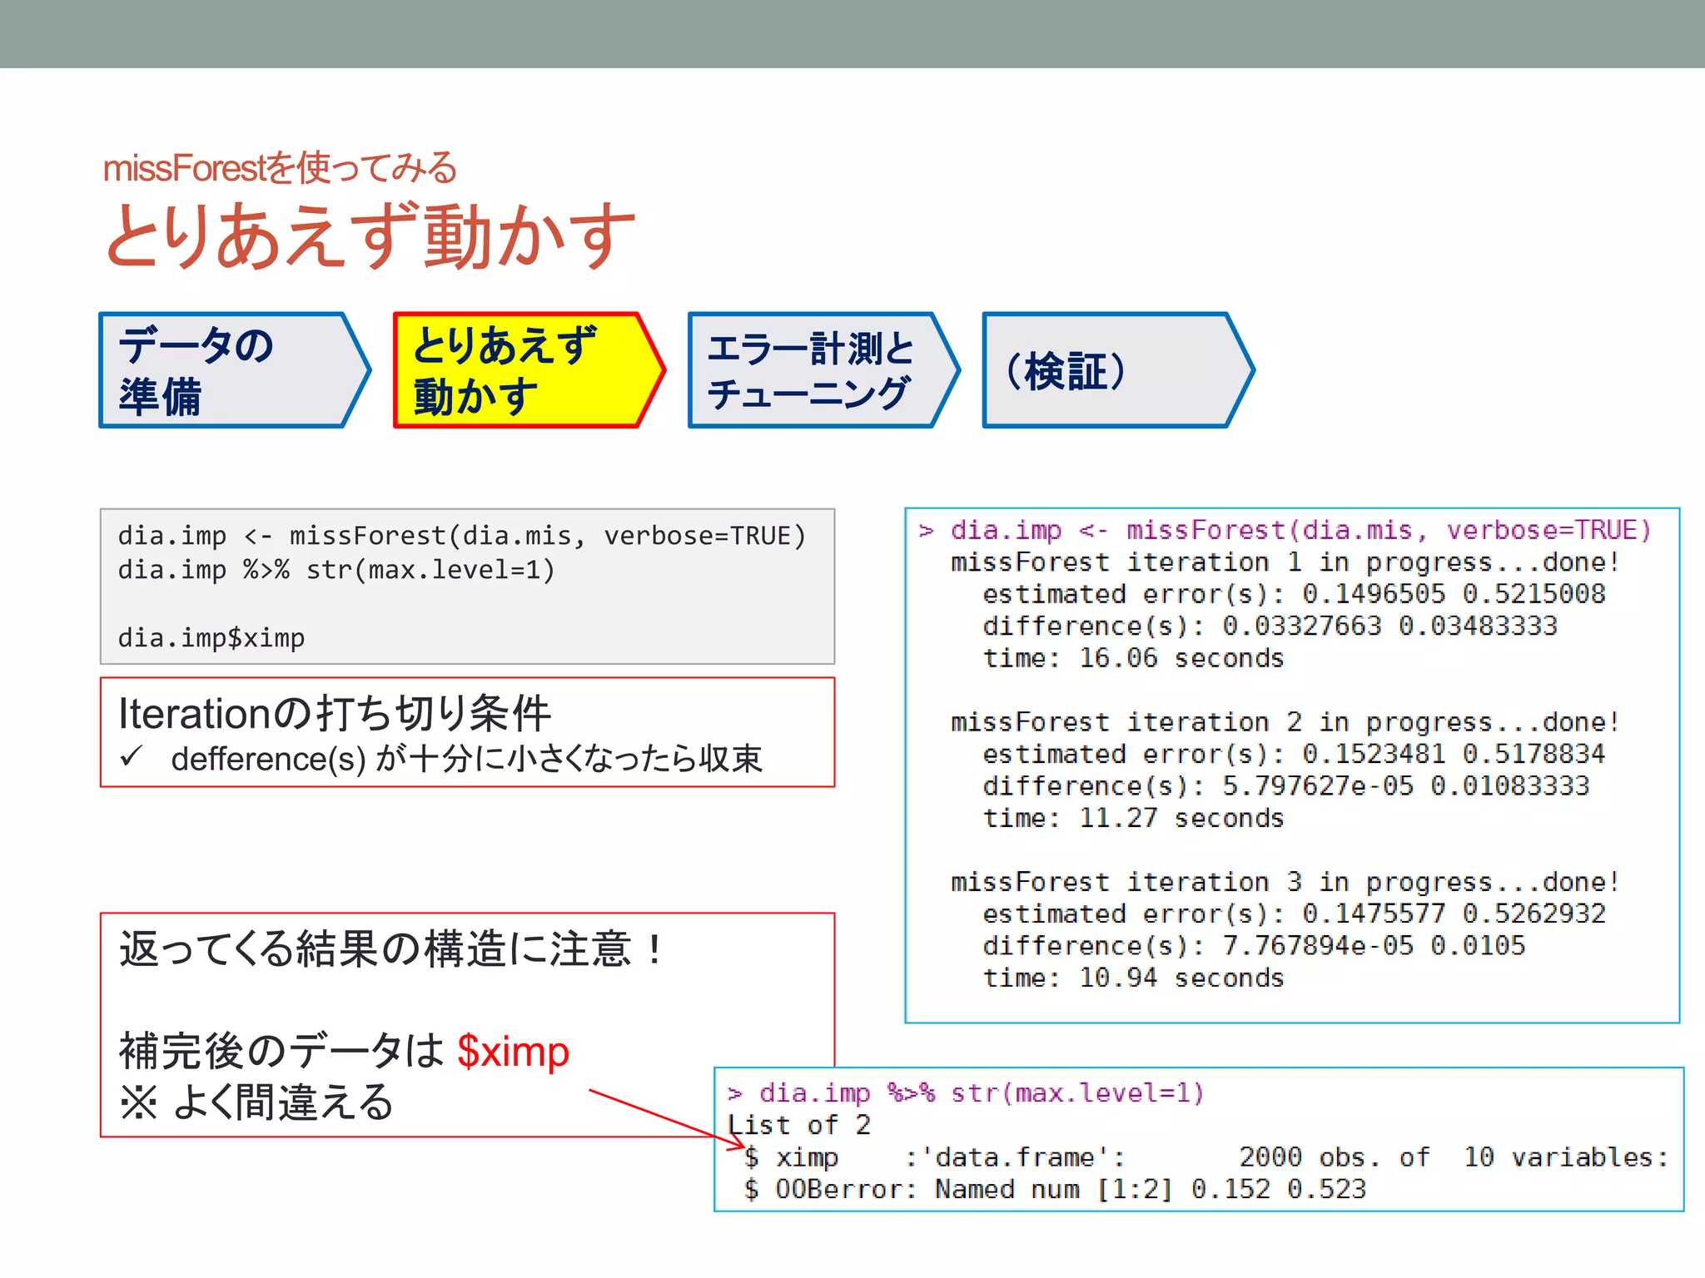Select the highlighted とりあえず動かす step arrow
The width and height of the screenshot is (1705, 1278).
(520, 371)
